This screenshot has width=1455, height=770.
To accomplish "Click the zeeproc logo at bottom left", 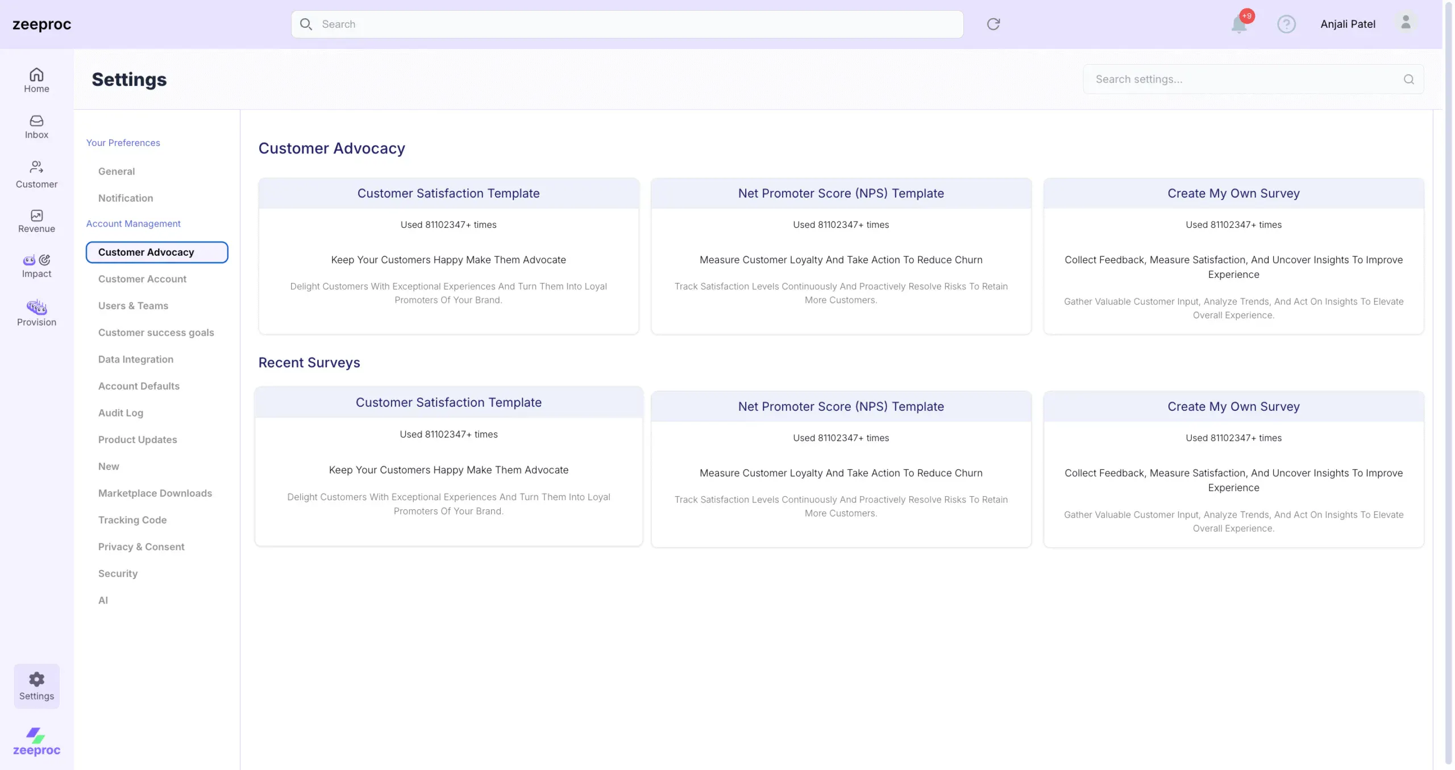I will (x=36, y=742).
